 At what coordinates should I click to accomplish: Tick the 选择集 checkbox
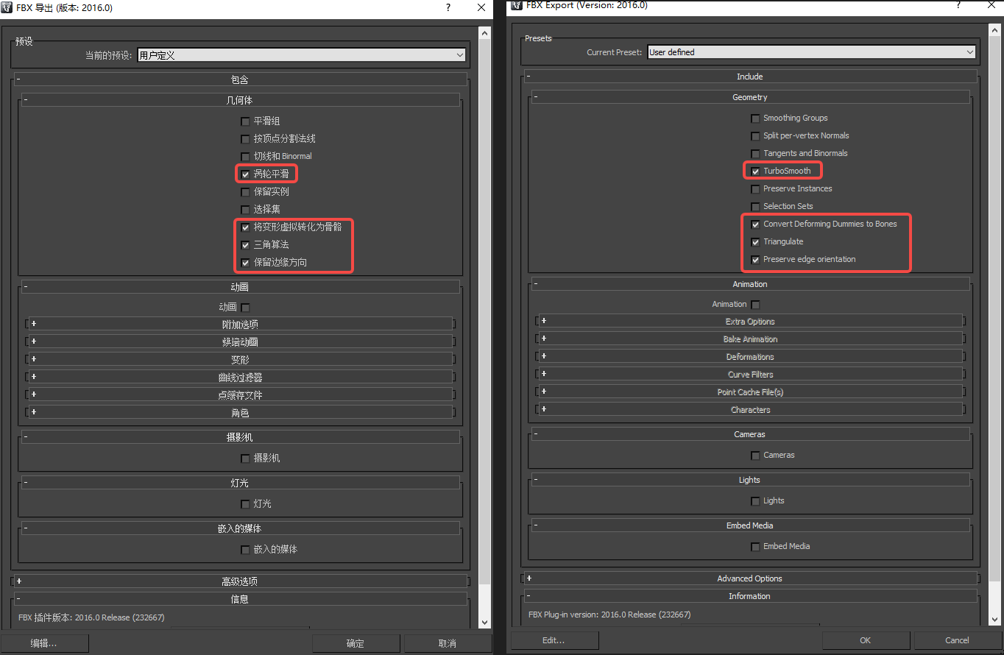pos(245,210)
